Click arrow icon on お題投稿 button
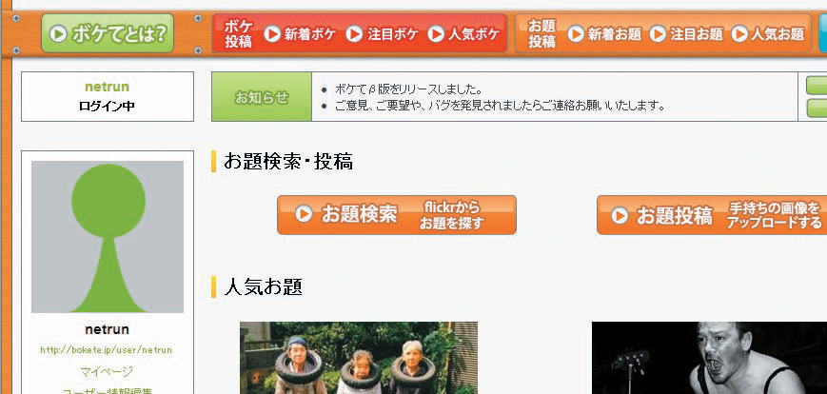827x394 pixels. (x=620, y=215)
